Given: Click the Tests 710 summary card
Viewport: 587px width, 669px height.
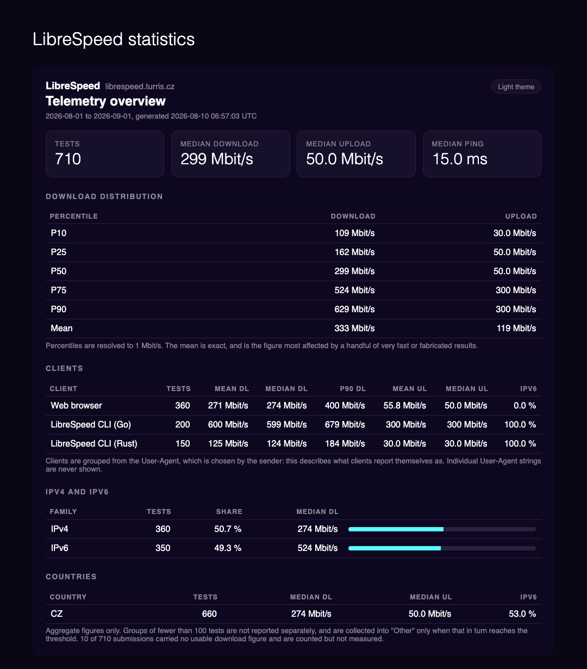Looking at the screenshot, I should (x=105, y=154).
